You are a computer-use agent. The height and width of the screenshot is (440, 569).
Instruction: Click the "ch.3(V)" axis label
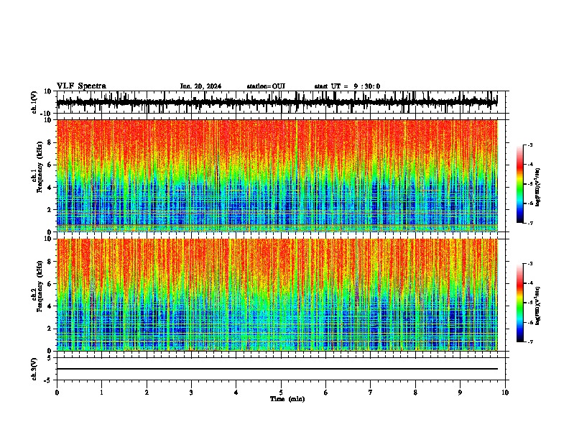[x=34, y=369]
